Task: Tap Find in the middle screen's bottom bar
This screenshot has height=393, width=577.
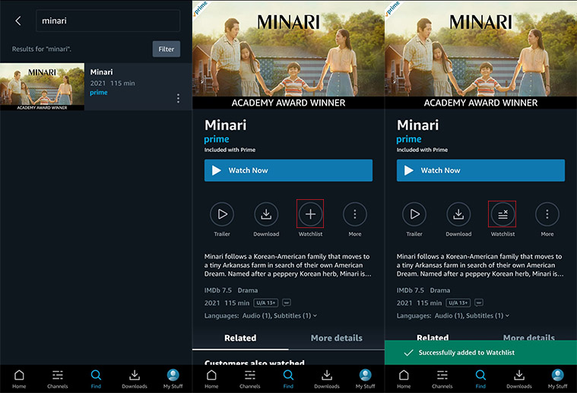Action: (289, 379)
